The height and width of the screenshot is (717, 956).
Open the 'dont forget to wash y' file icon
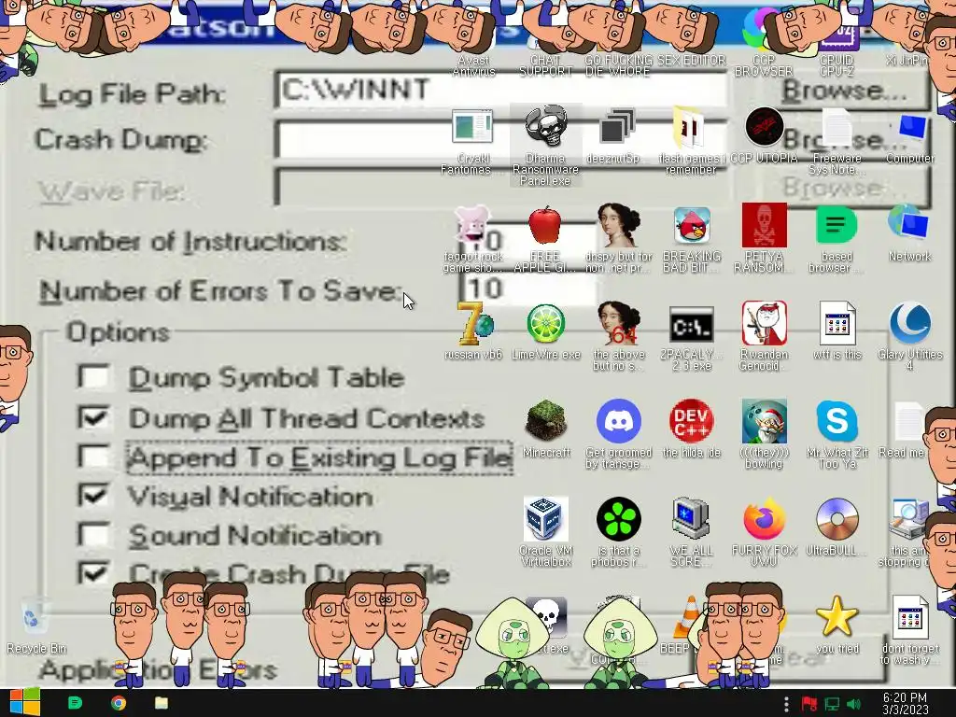coord(909,616)
